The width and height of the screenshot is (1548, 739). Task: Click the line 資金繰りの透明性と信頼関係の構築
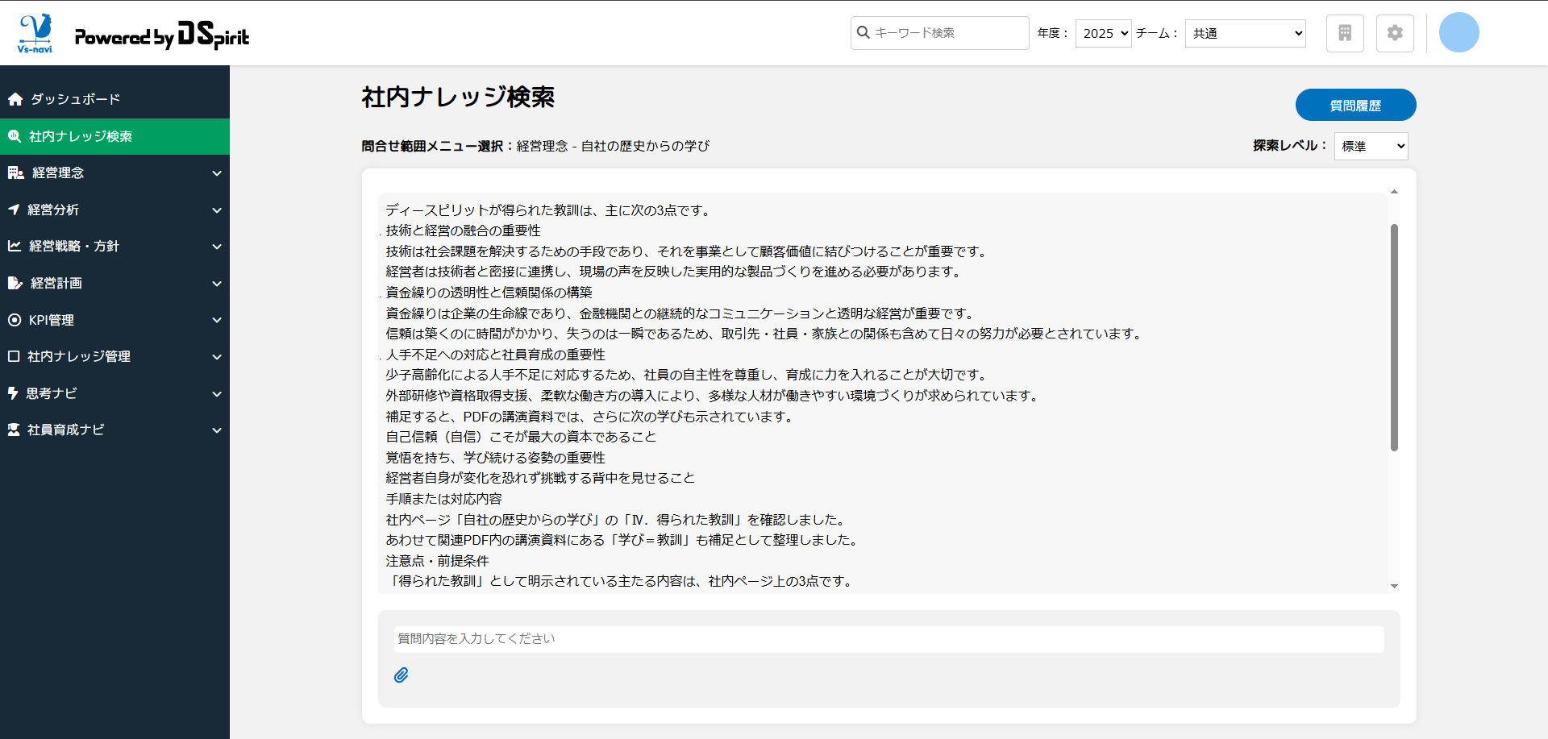tap(489, 293)
